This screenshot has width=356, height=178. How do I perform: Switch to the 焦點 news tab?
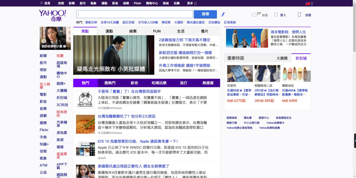(x=85, y=31)
